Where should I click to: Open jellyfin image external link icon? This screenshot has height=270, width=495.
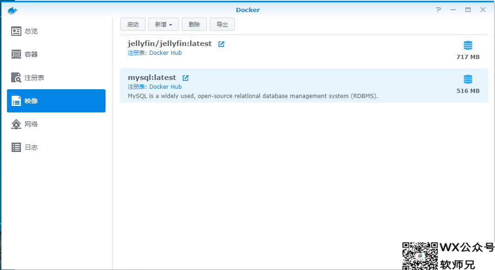[221, 44]
